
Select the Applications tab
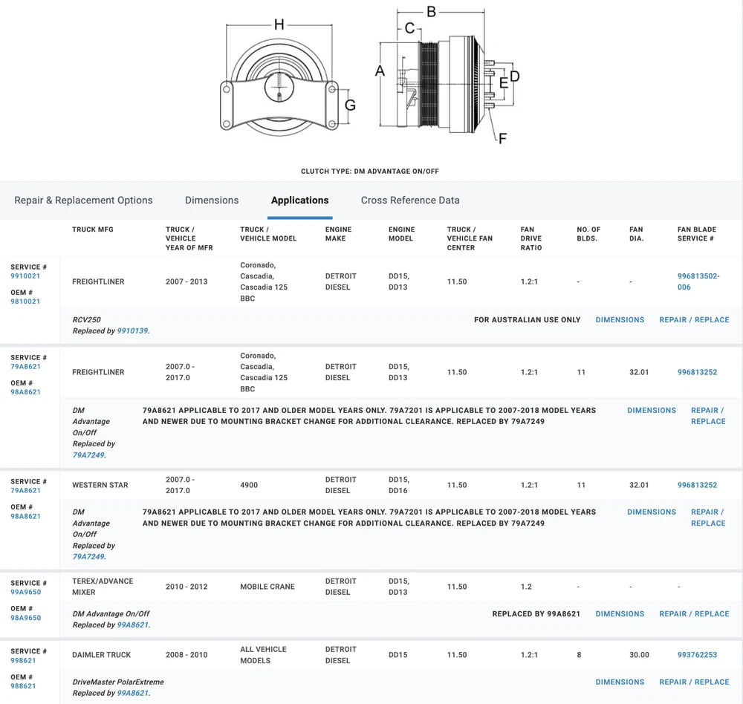[299, 201]
